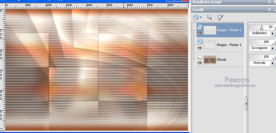The image size is (276, 133).
Task: Click the Sovrapponi layer opacity slider at 100
Action: [x=261, y=42]
